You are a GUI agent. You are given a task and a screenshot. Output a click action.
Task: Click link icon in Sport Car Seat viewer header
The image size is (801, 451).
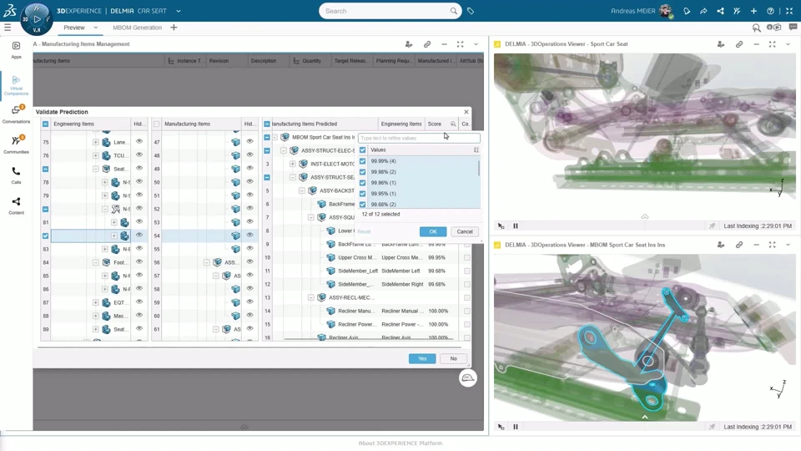click(x=739, y=44)
